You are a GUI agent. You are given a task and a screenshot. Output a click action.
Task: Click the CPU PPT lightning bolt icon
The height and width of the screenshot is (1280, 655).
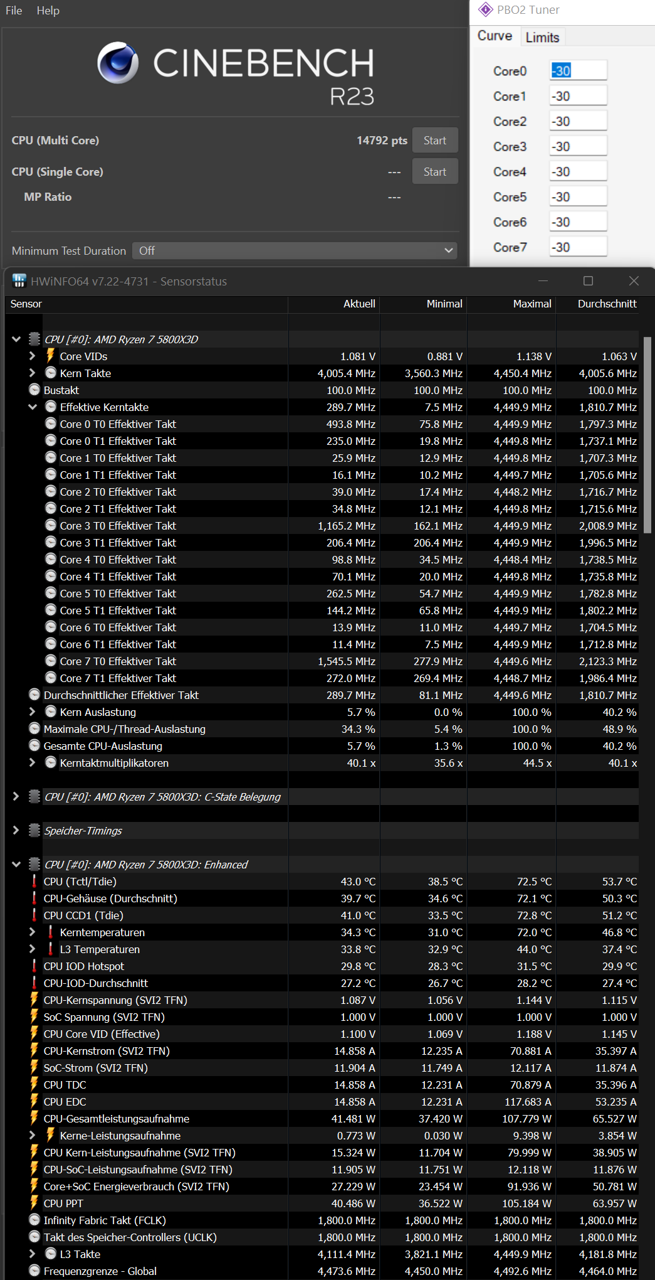coord(34,1203)
